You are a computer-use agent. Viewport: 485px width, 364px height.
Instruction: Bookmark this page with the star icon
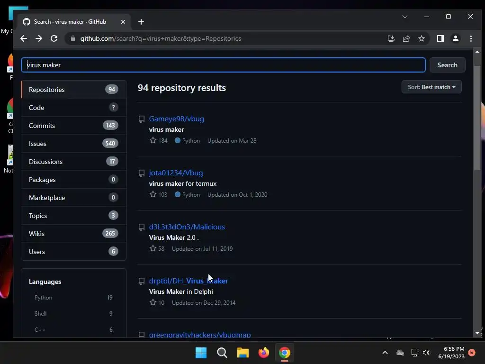[421, 38]
